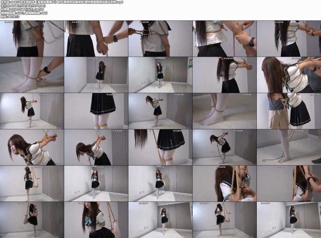This screenshot has height=238, width=321.
Task: Open thumbnail of long hair leaning forward close-up
Action: click(289, 75)
